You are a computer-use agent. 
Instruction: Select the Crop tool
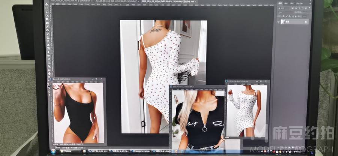point(47,19)
